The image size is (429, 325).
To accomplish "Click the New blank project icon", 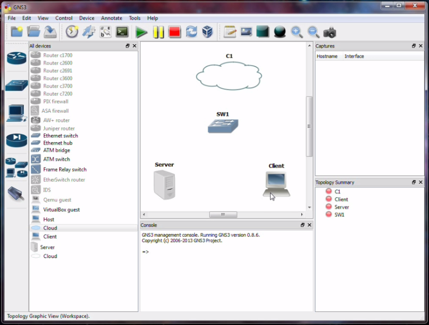I will 17,32.
